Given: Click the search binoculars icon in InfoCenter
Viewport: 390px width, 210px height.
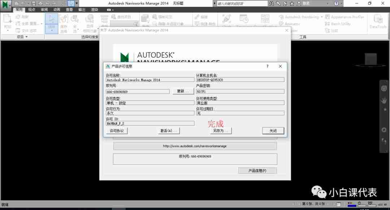Looking at the screenshot, I should click(x=272, y=3).
